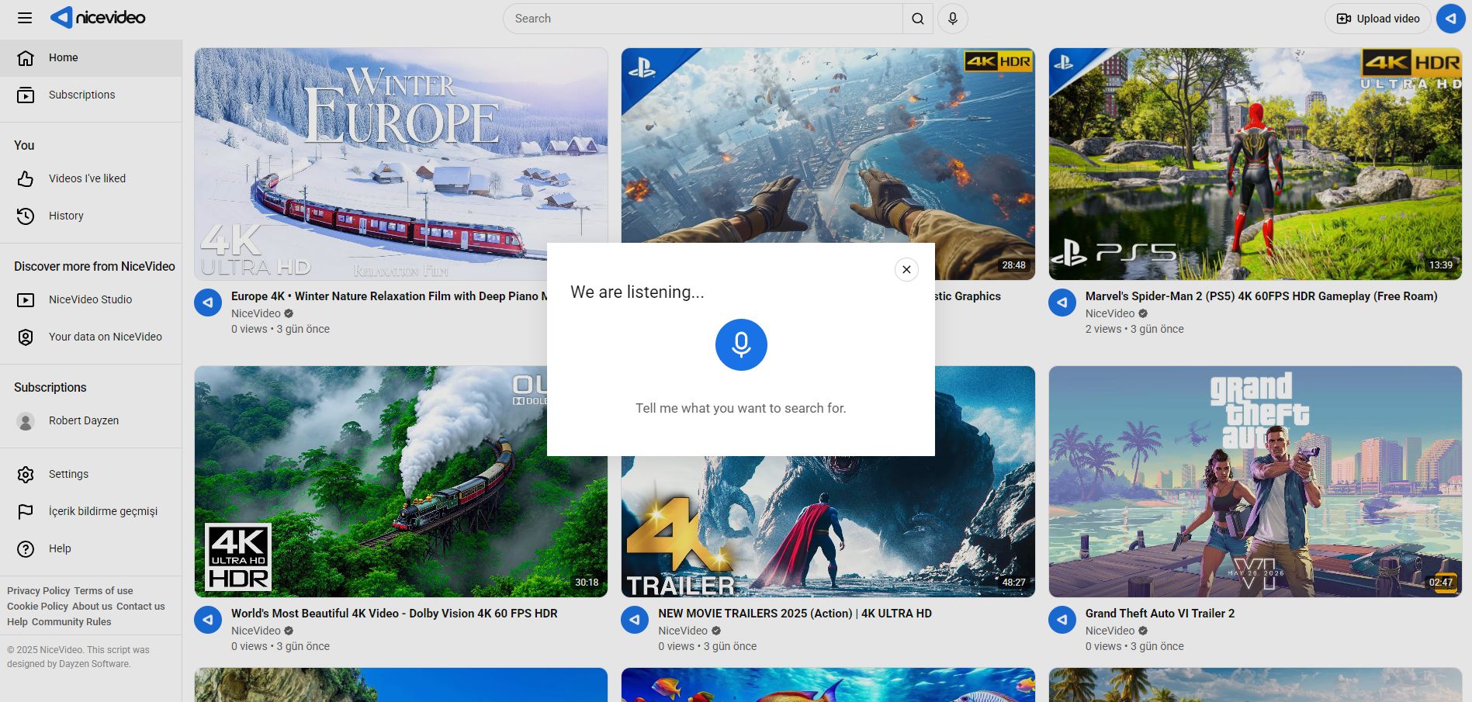Click the Home sidebar icon
1472x702 pixels.
(26, 57)
